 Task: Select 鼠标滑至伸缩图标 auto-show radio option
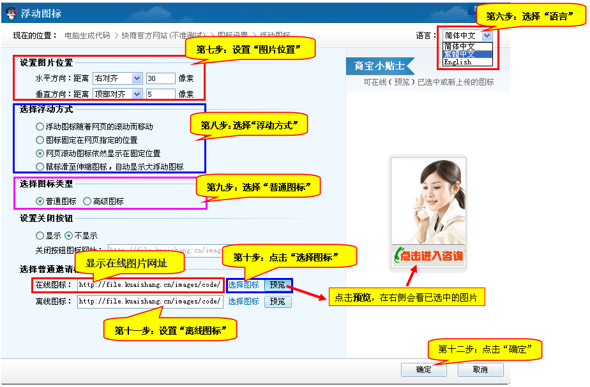(40, 167)
